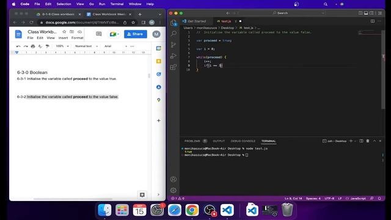Toggle VS Code secondary side bar
The width and height of the screenshot is (391, 220).
[372, 13]
